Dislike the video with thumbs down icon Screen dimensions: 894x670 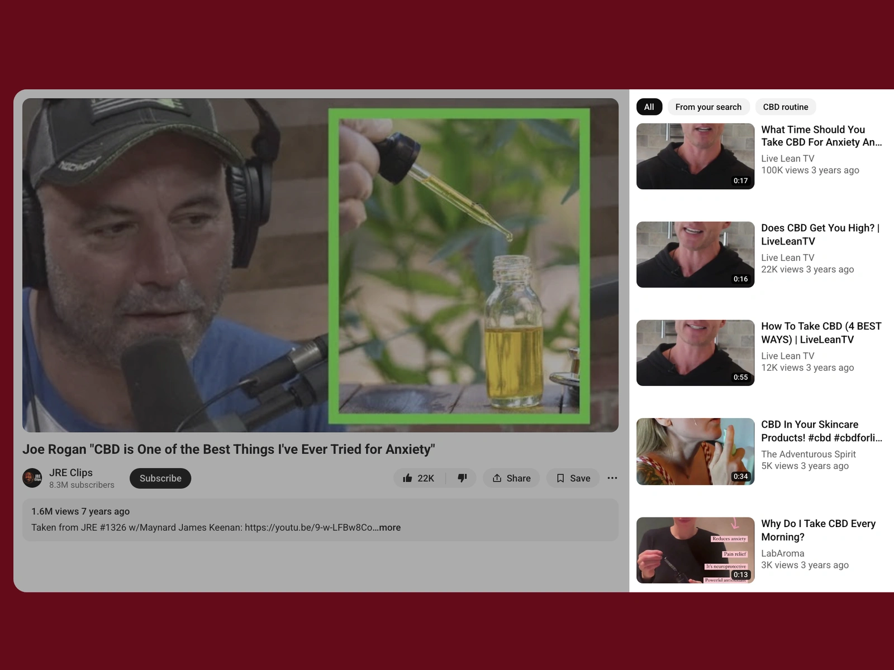[462, 478]
